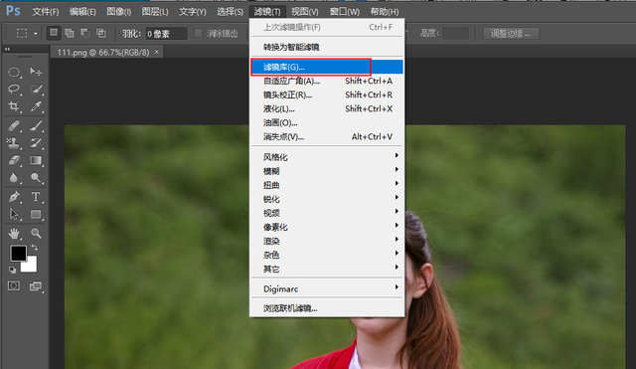This screenshot has width=636, height=369.
Task: Click the 调整边缘... button
Action: [x=511, y=33]
